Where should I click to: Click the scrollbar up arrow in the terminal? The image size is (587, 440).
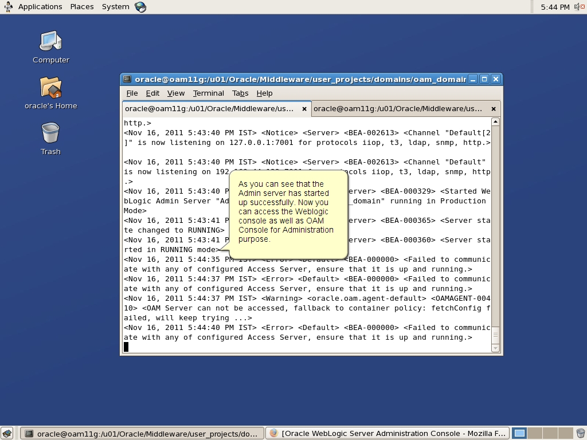coord(494,121)
